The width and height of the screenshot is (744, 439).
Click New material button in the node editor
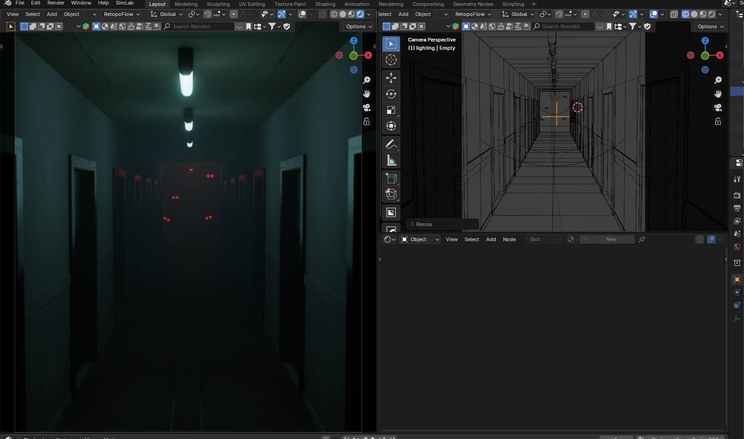[x=611, y=239]
